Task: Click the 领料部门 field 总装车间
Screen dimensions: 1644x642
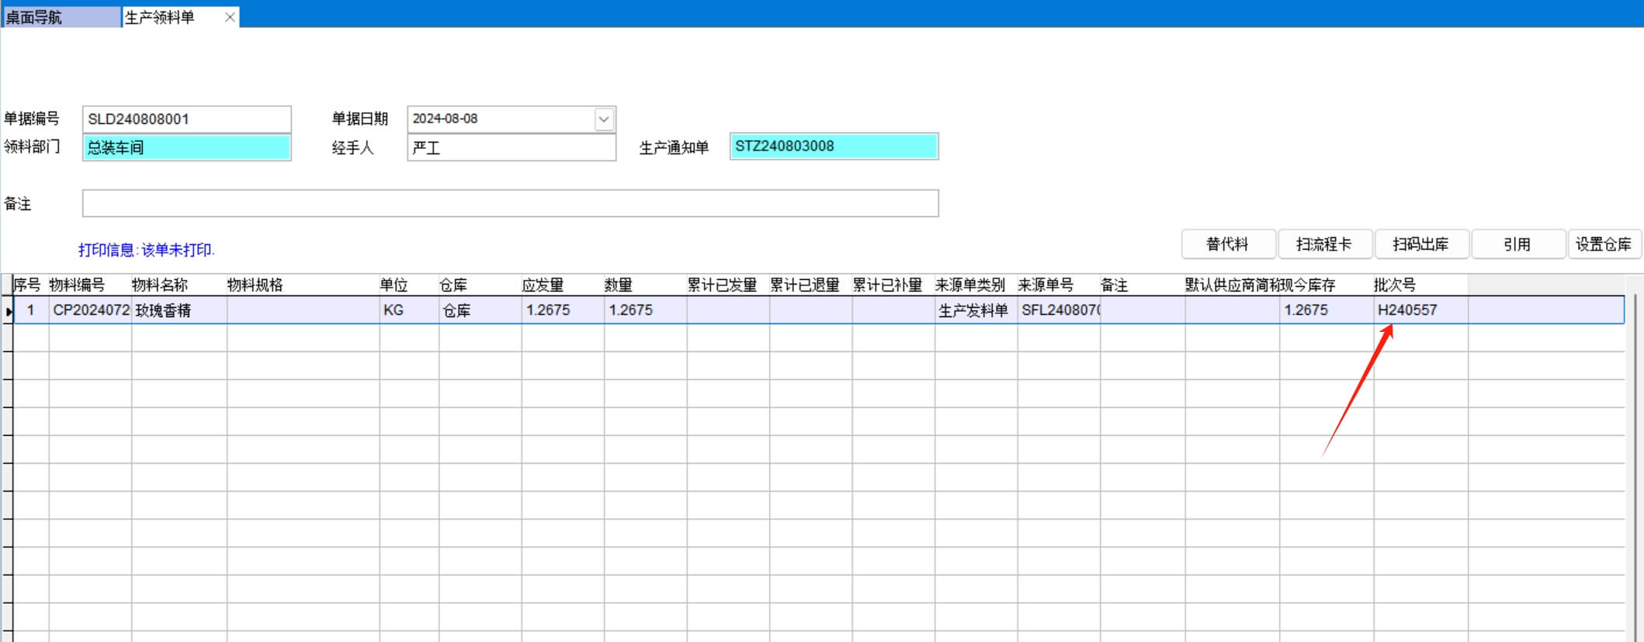Action: (186, 147)
